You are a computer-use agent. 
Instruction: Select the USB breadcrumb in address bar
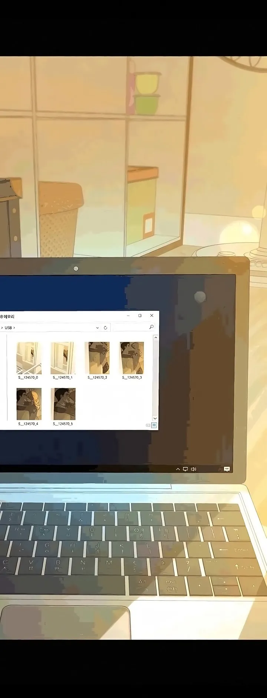(x=8, y=328)
